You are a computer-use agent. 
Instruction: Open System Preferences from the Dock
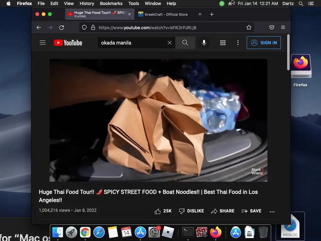[154, 232]
